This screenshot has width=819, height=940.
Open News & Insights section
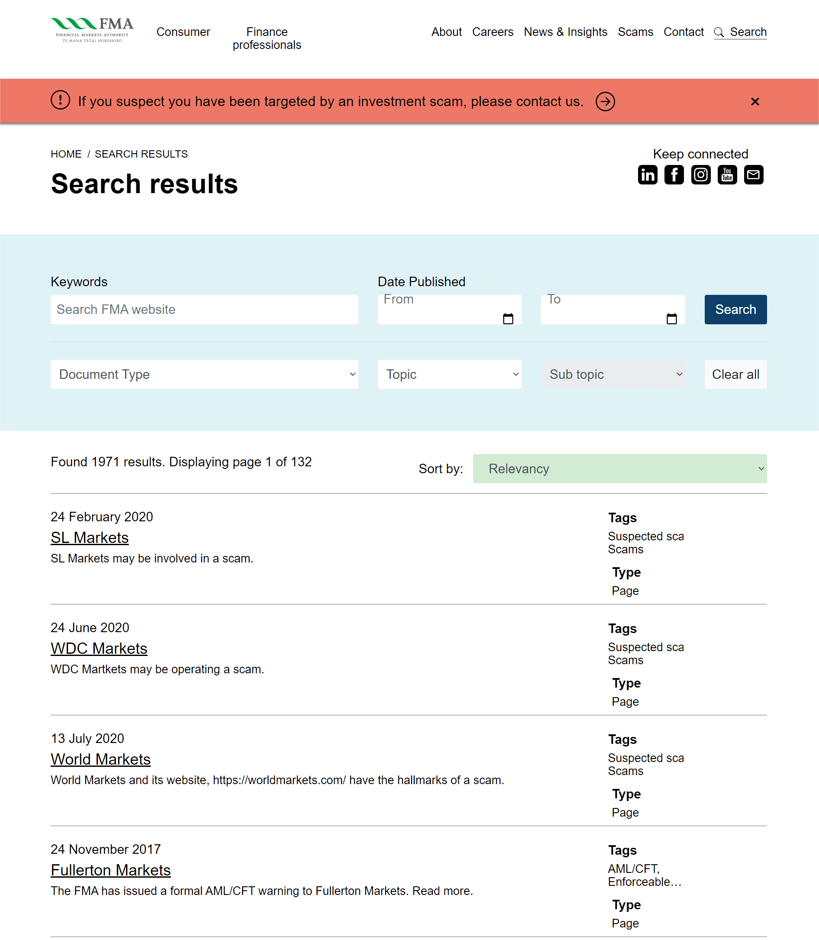(565, 32)
